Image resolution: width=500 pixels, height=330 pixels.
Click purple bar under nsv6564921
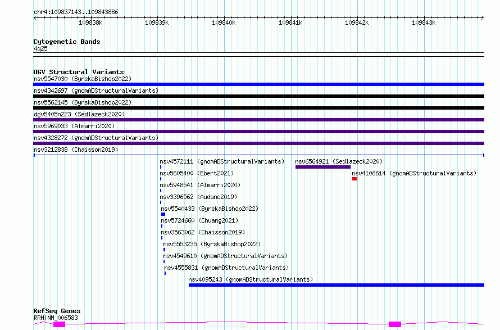(x=323, y=167)
